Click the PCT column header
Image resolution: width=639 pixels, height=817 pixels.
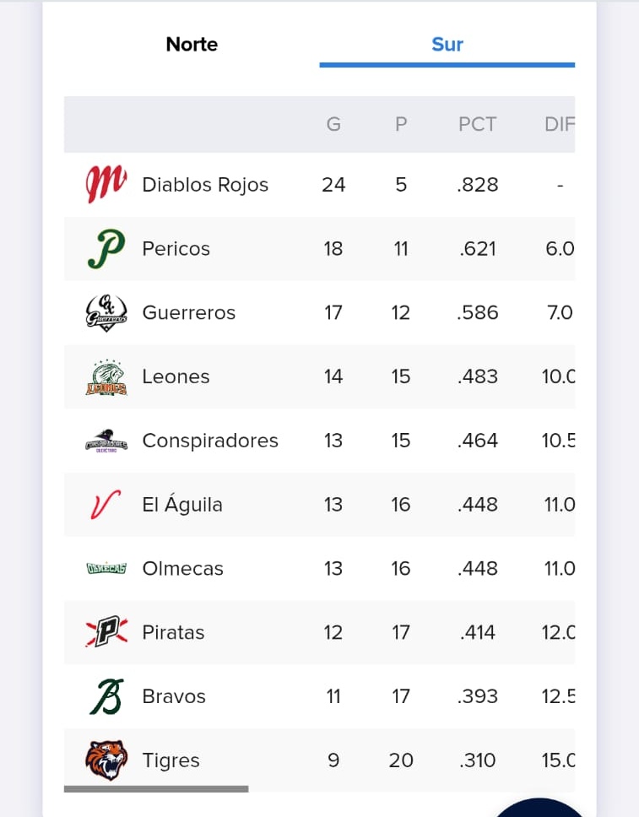(478, 124)
